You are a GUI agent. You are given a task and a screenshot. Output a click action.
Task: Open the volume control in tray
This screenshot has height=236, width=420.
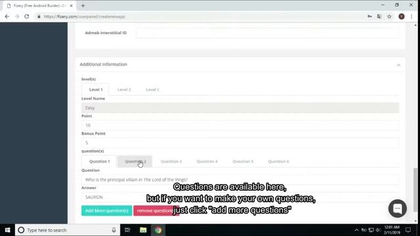click(378, 230)
